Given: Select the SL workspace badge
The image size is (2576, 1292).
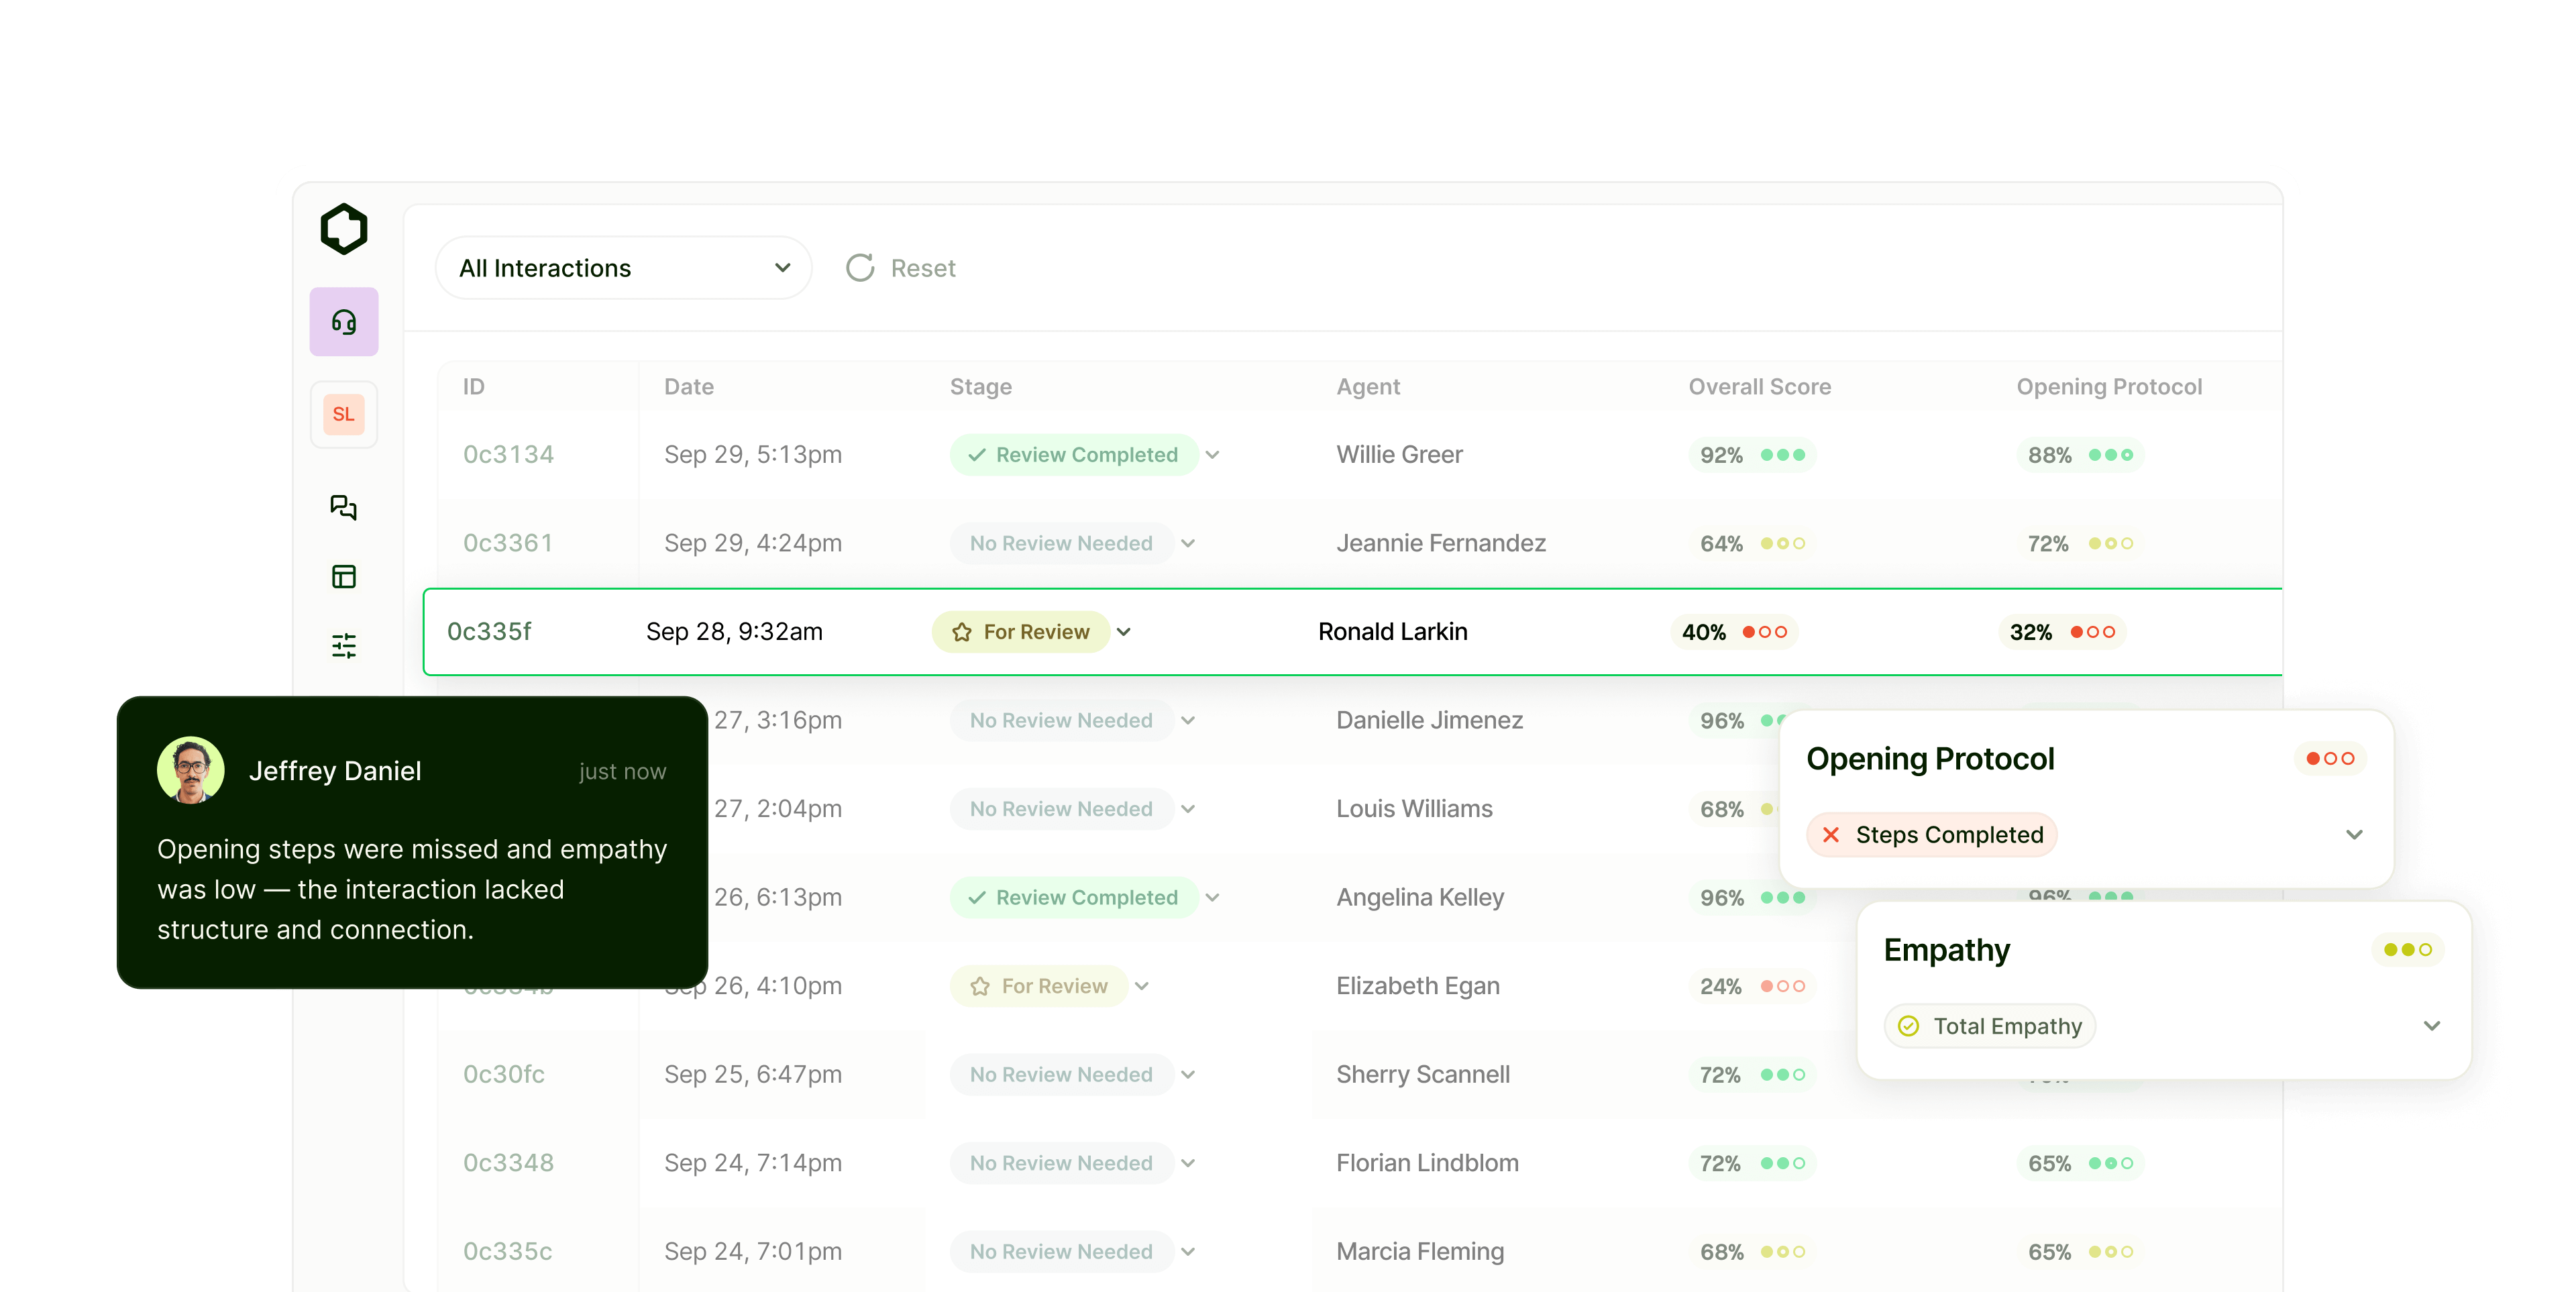Looking at the screenshot, I should click(x=343, y=414).
